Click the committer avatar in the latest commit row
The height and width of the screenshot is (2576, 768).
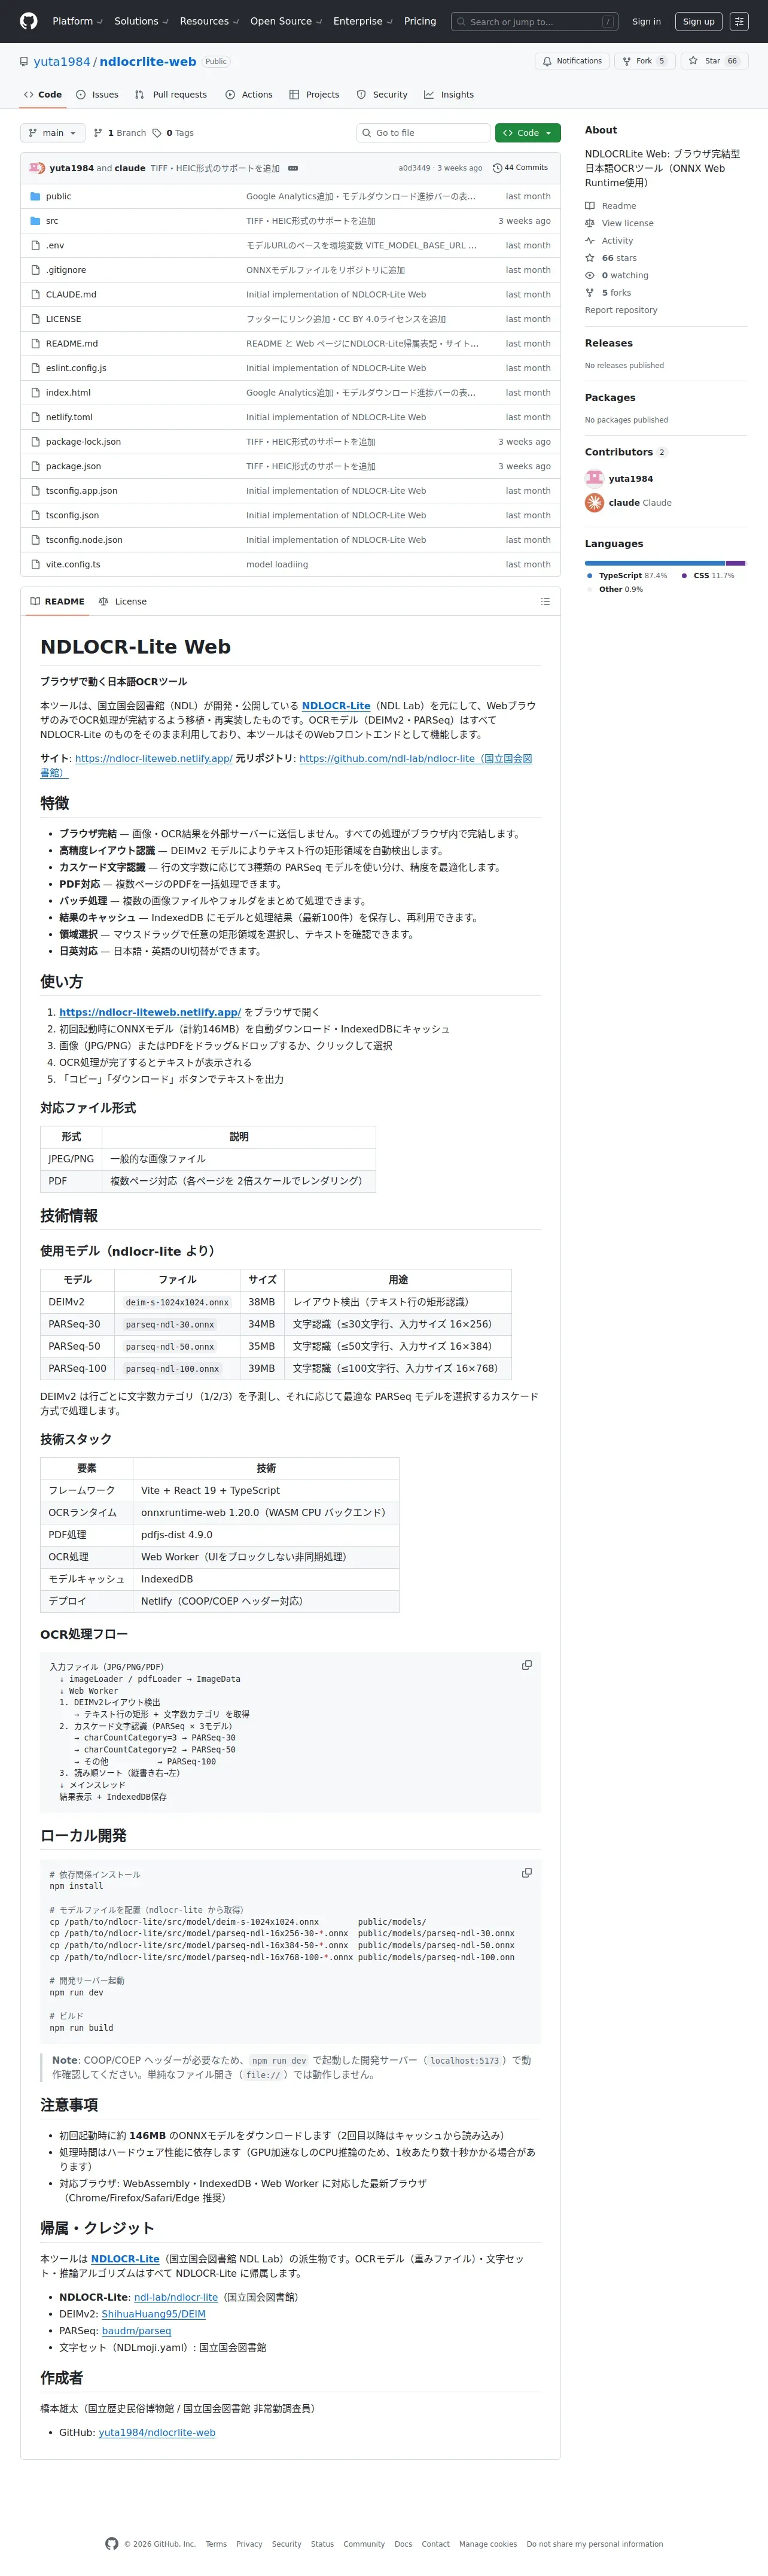(37, 168)
